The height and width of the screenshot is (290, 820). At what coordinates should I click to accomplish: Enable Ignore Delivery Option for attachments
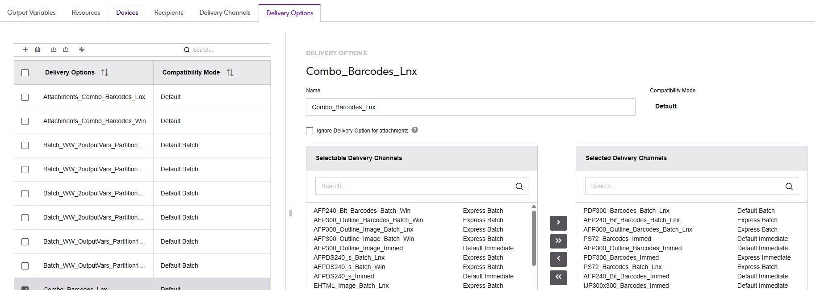[x=310, y=131]
